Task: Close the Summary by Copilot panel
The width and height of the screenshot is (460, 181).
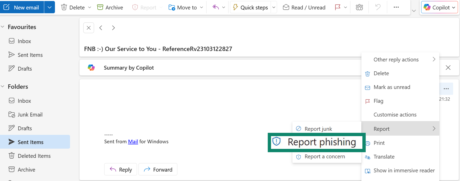Action: click(x=448, y=68)
